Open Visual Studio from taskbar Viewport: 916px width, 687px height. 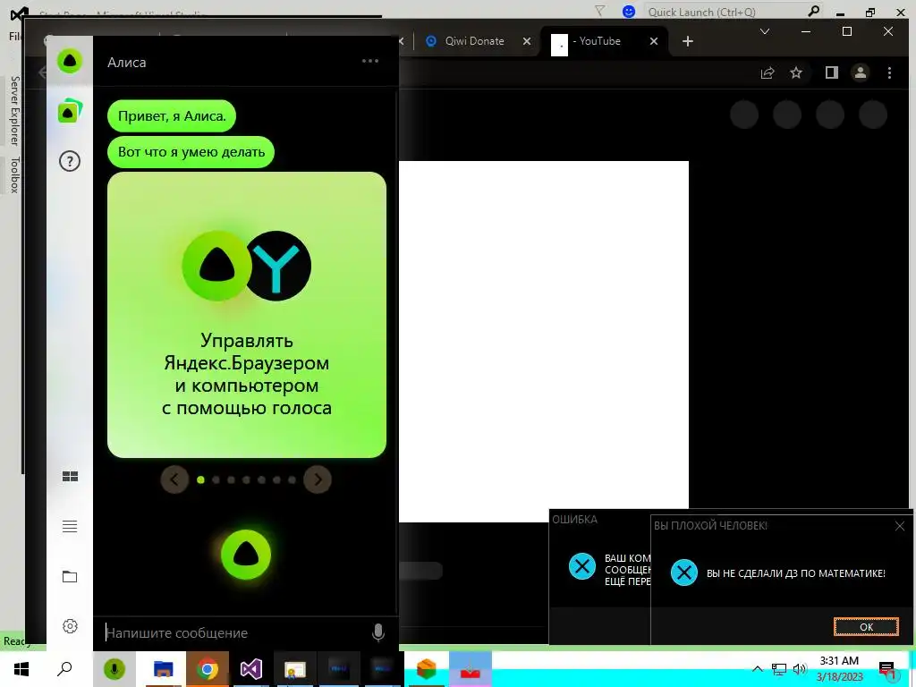pos(251,669)
